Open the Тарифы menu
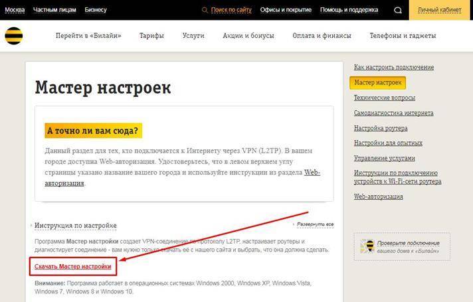The image size is (473, 302). (151, 36)
